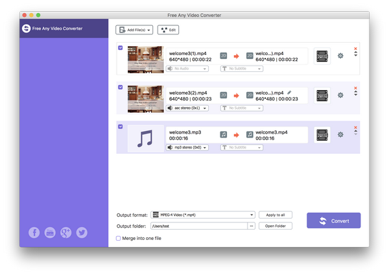
Task: Remove welcome3(2).mp4 with red X
Action: pos(355,88)
